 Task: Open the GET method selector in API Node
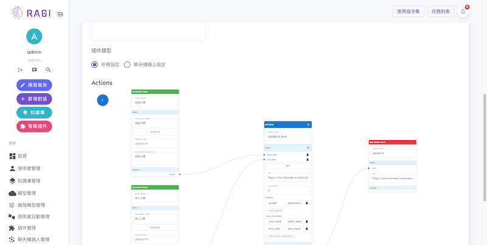(x=287, y=165)
